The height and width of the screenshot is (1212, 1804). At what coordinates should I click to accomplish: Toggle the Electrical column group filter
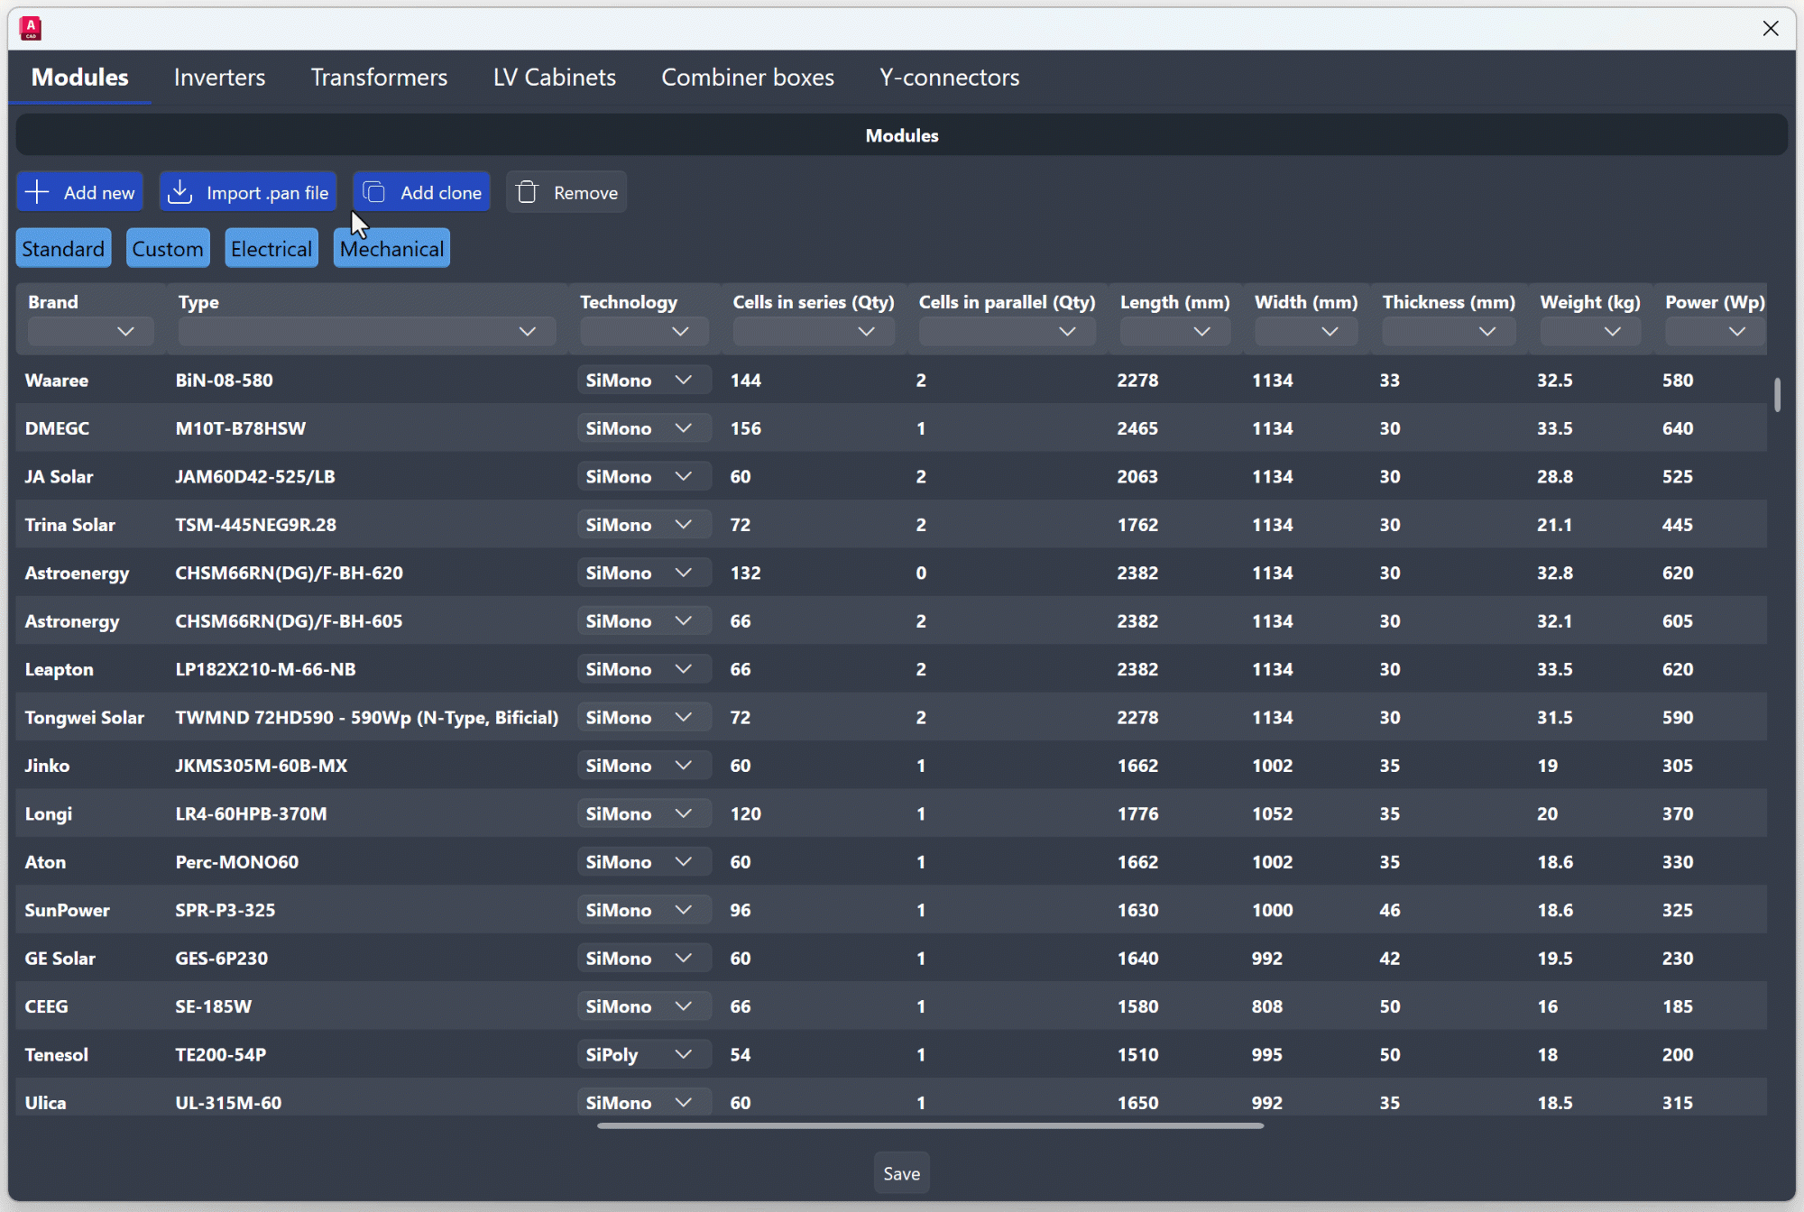coord(272,249)
